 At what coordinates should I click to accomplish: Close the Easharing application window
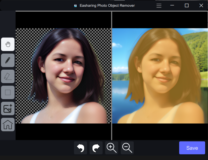[201, 5]
